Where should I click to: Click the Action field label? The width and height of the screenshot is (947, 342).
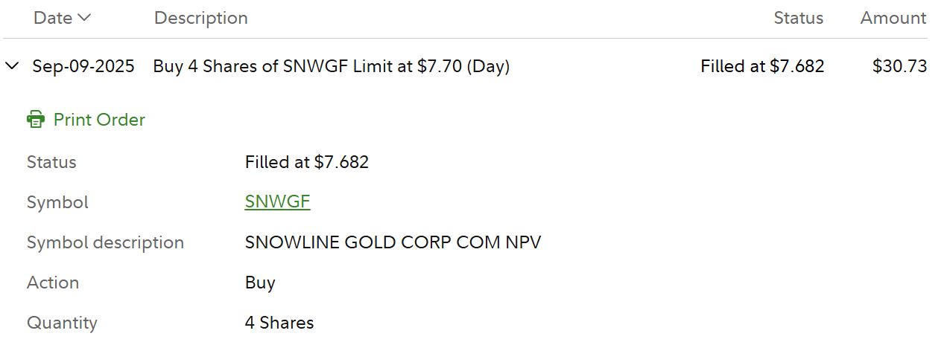[x=53, y=283]
